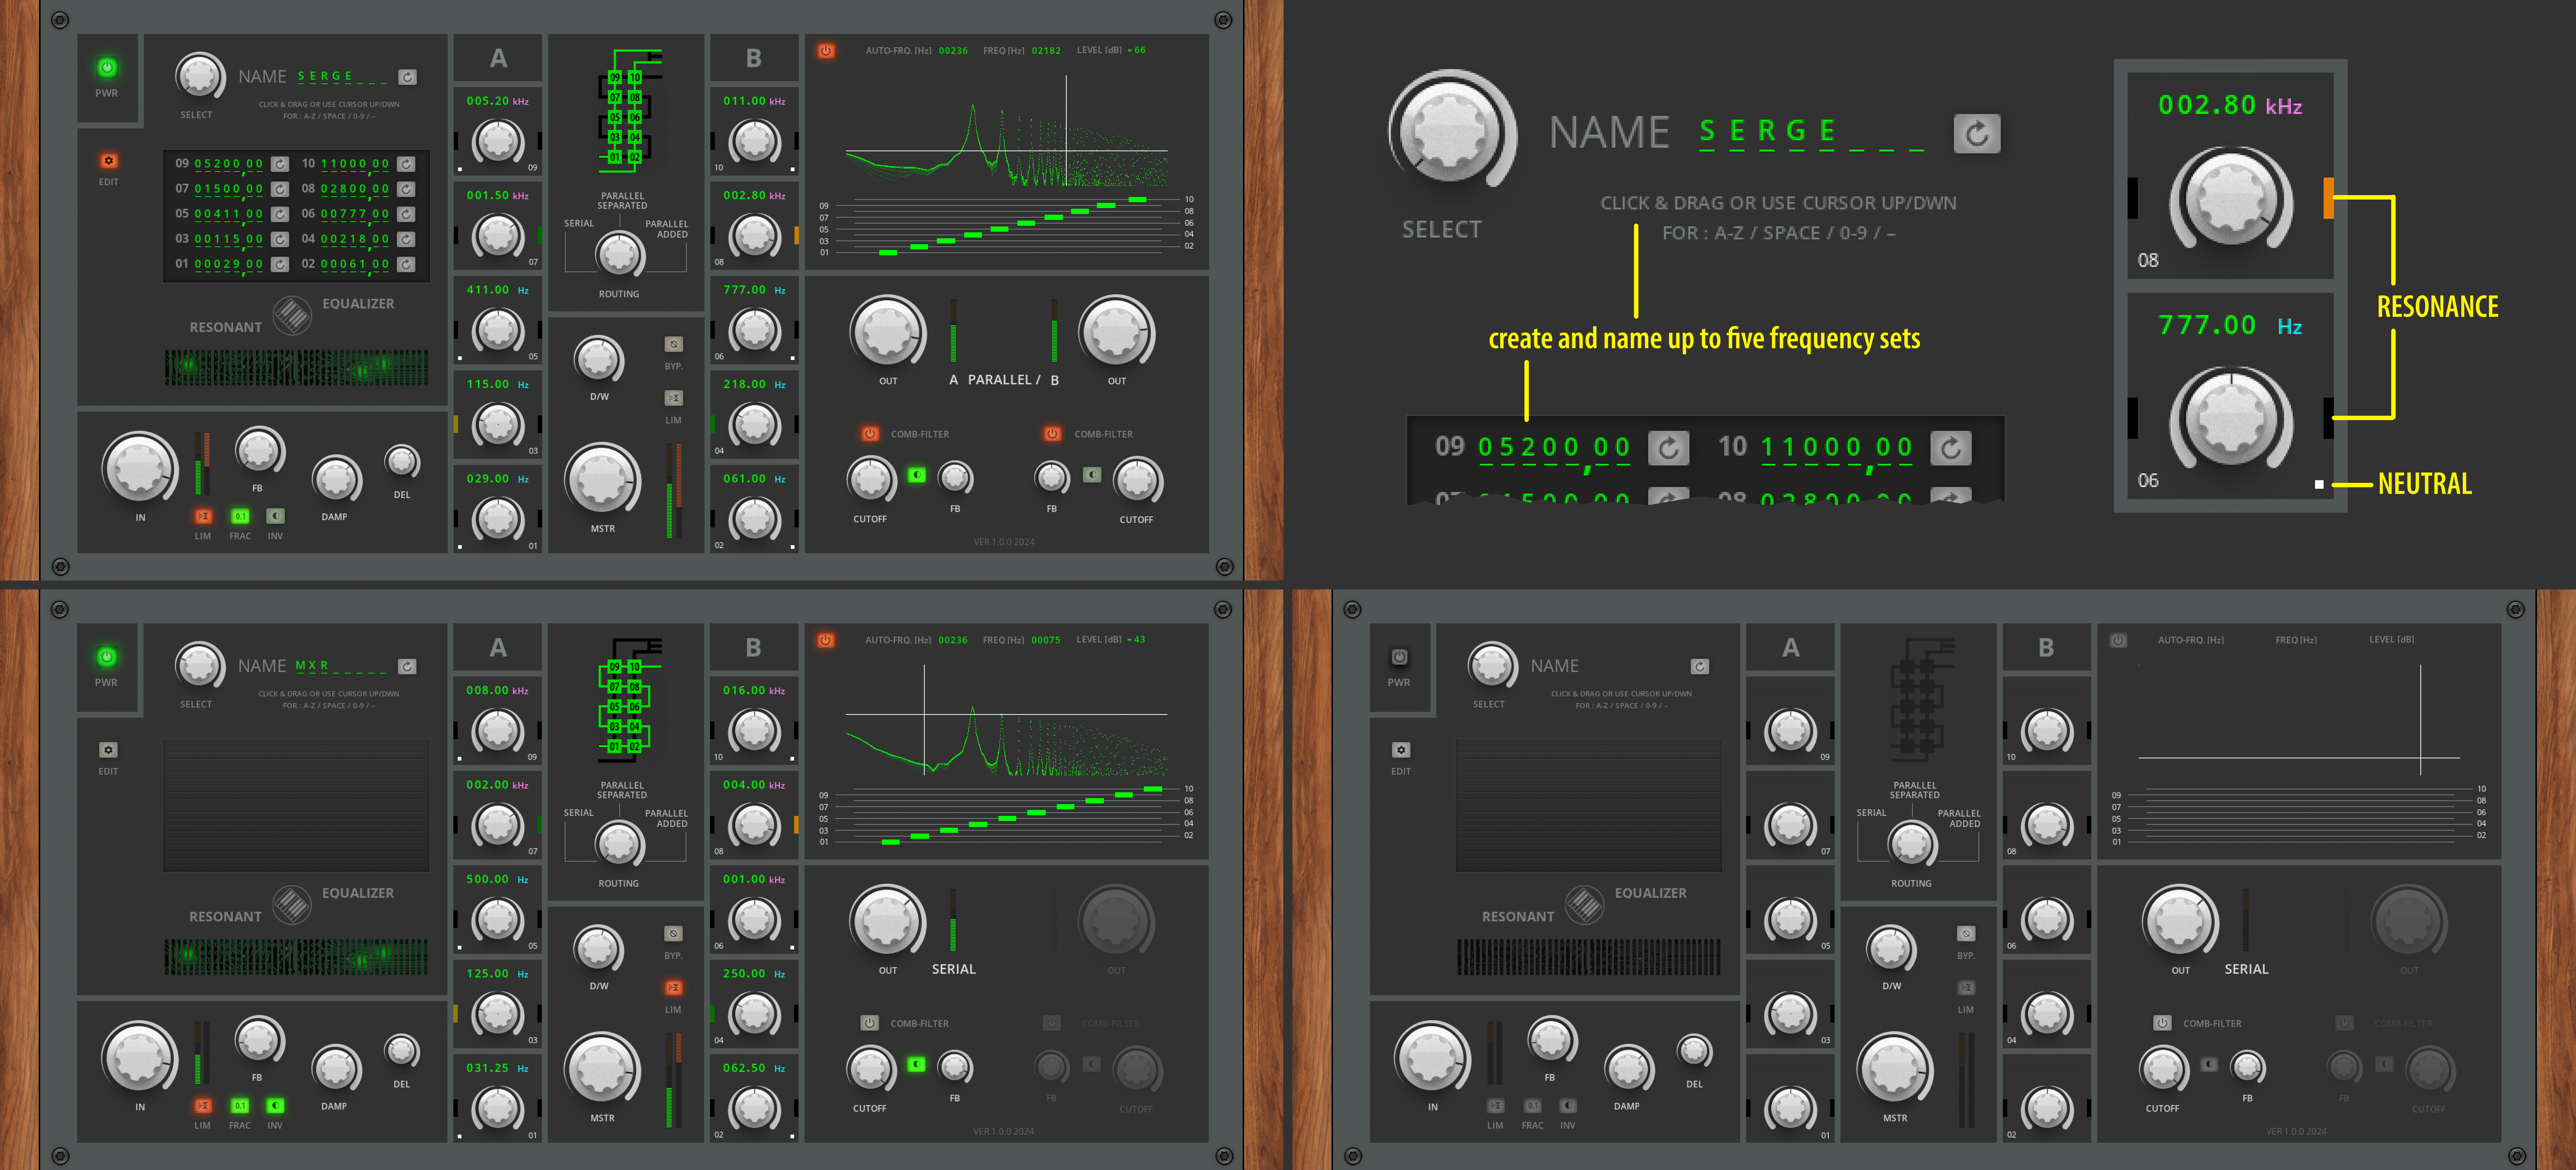Reset frequency 06 (00777 00) in SERGE instance
The height and width of the screenshot is (1170, 2576).
tap(406, 214)
